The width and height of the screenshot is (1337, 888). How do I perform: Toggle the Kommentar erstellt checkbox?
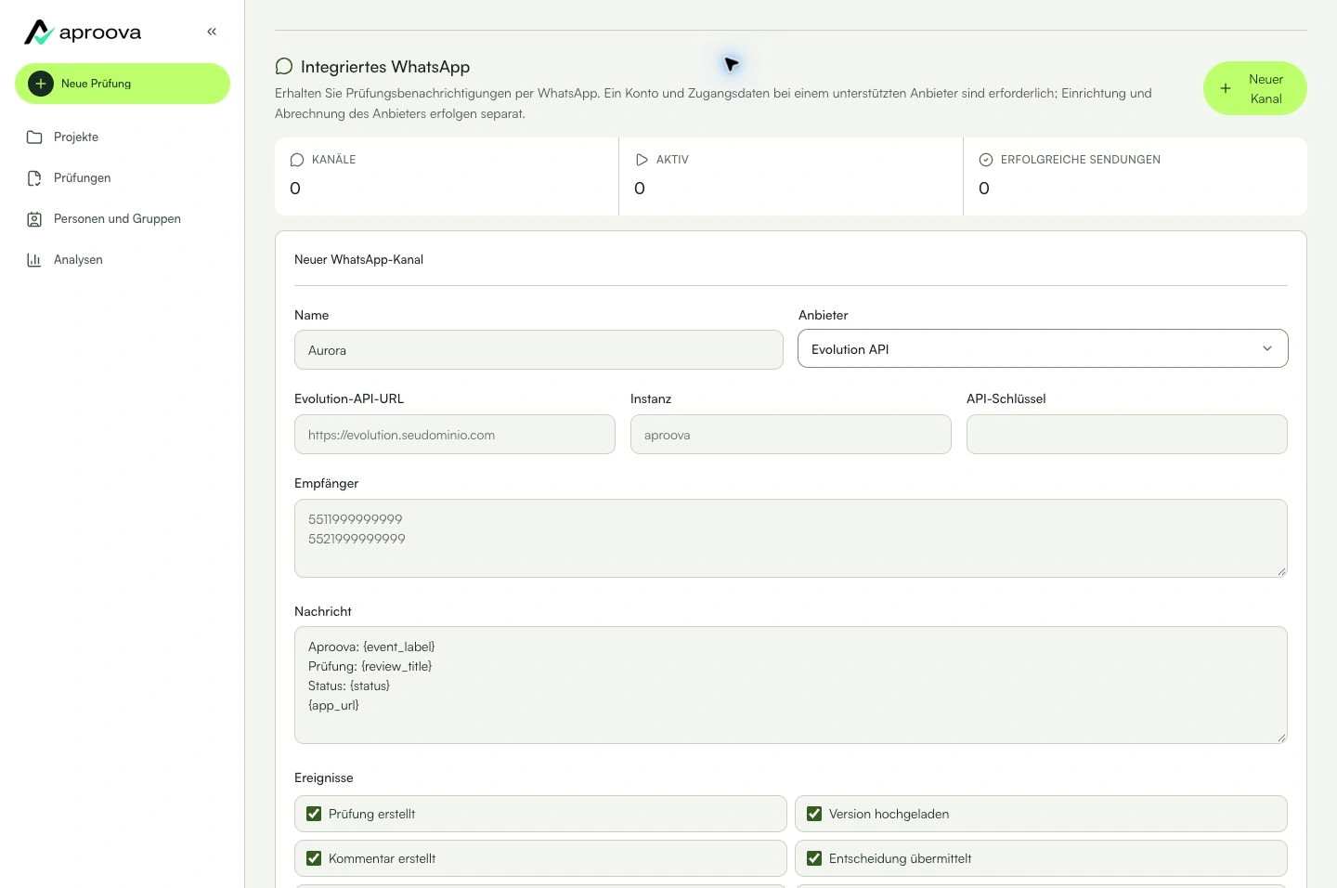(314, 858)
